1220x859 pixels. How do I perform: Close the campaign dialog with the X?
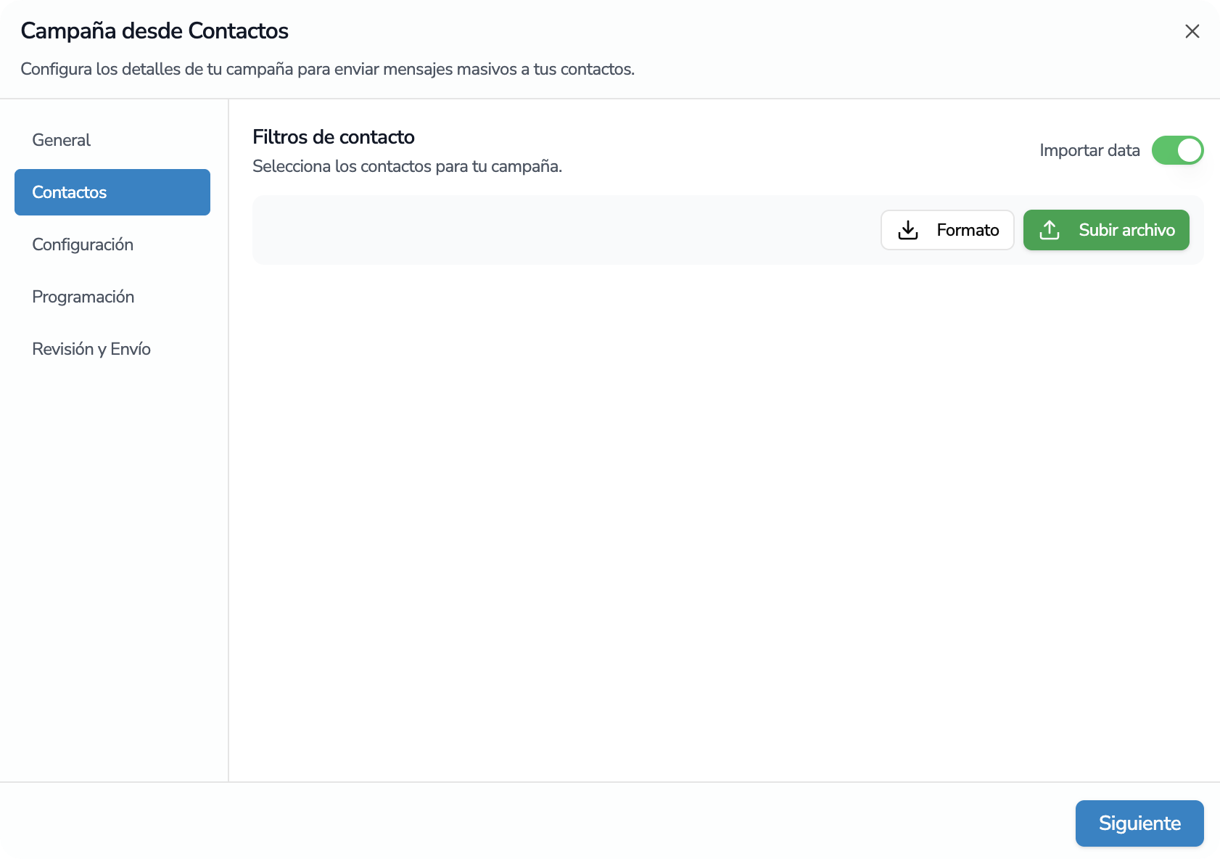[1192, 31]
